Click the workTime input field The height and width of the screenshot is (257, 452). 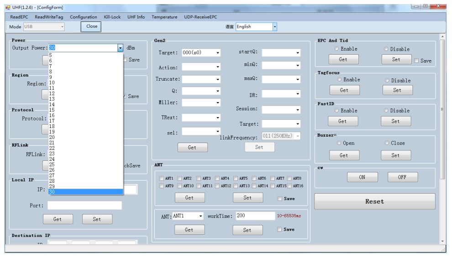click(253, 216)
